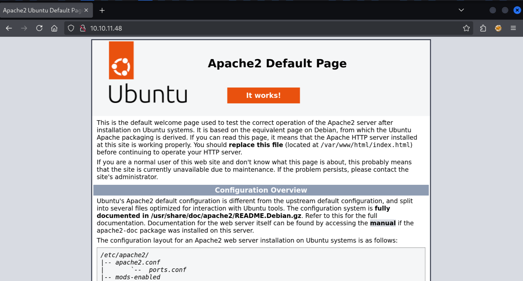The image size is (523, 281).
Task: Click the ports.conf tree line
Action: click(x=167, y=270)
